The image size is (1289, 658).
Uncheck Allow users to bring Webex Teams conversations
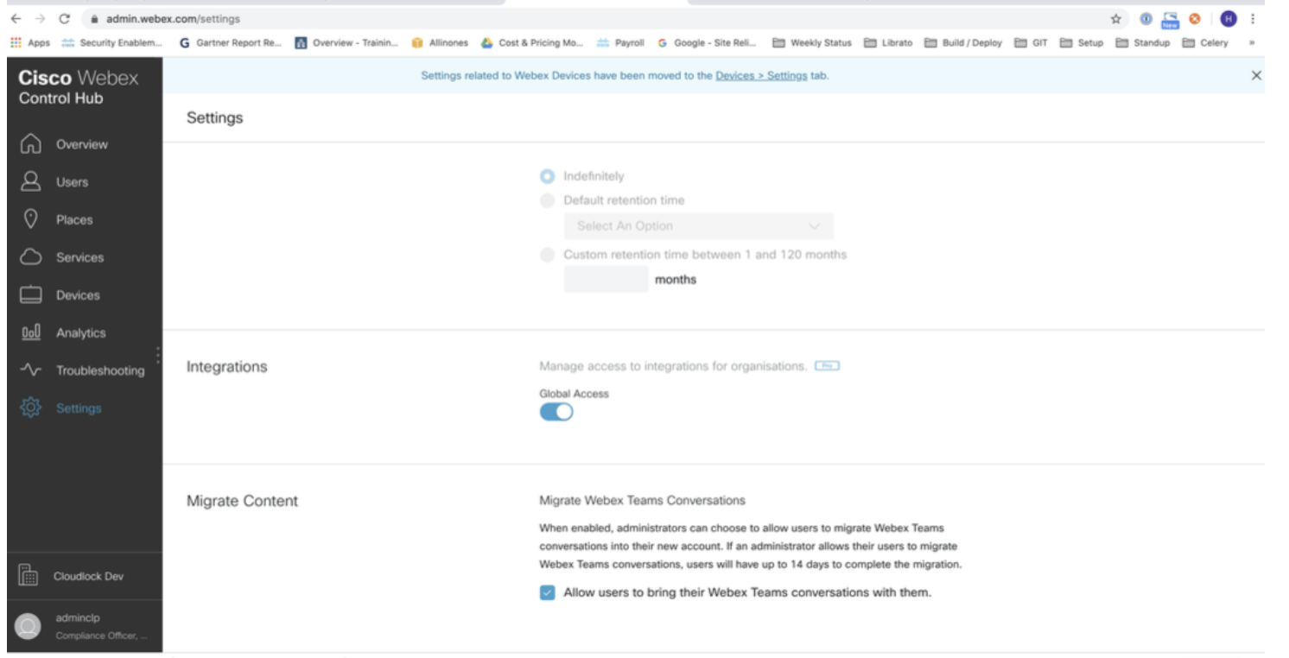point(547,592)
